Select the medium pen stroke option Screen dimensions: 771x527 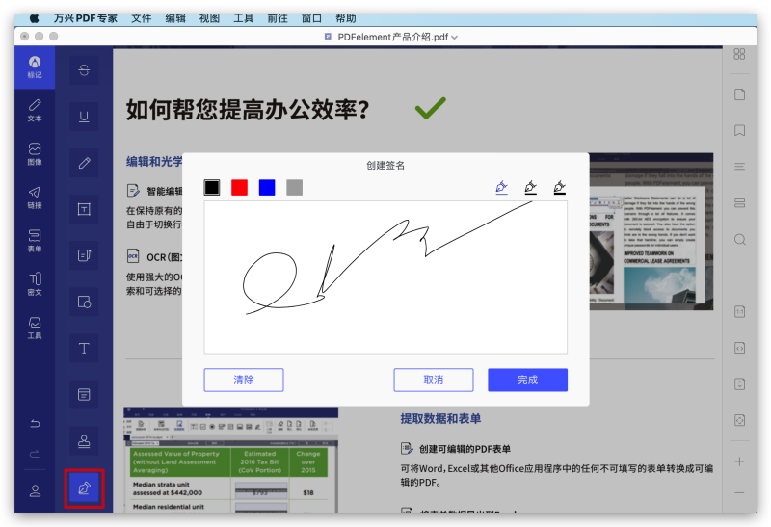click(x=530, y=187)
